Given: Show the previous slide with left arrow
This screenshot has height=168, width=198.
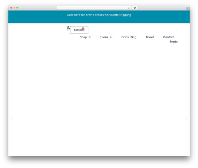Looking at the screenshot, I should [12, 118].
